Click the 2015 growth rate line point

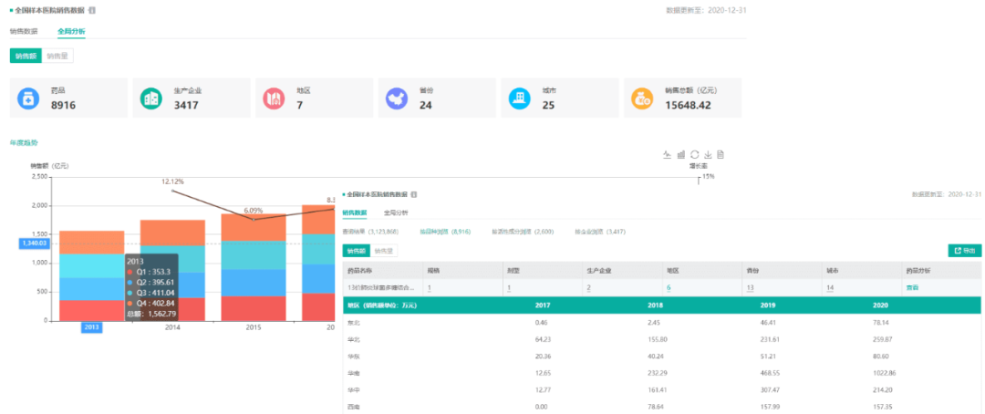pyautogui.click(x=254, y=219)
